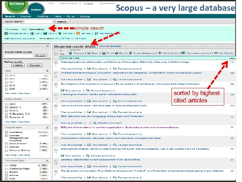Click the View search history icon
The image size is (242, 182).
coord(96,33)
